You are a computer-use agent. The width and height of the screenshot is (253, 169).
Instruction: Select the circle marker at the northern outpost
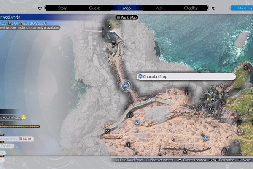point(109,26)
